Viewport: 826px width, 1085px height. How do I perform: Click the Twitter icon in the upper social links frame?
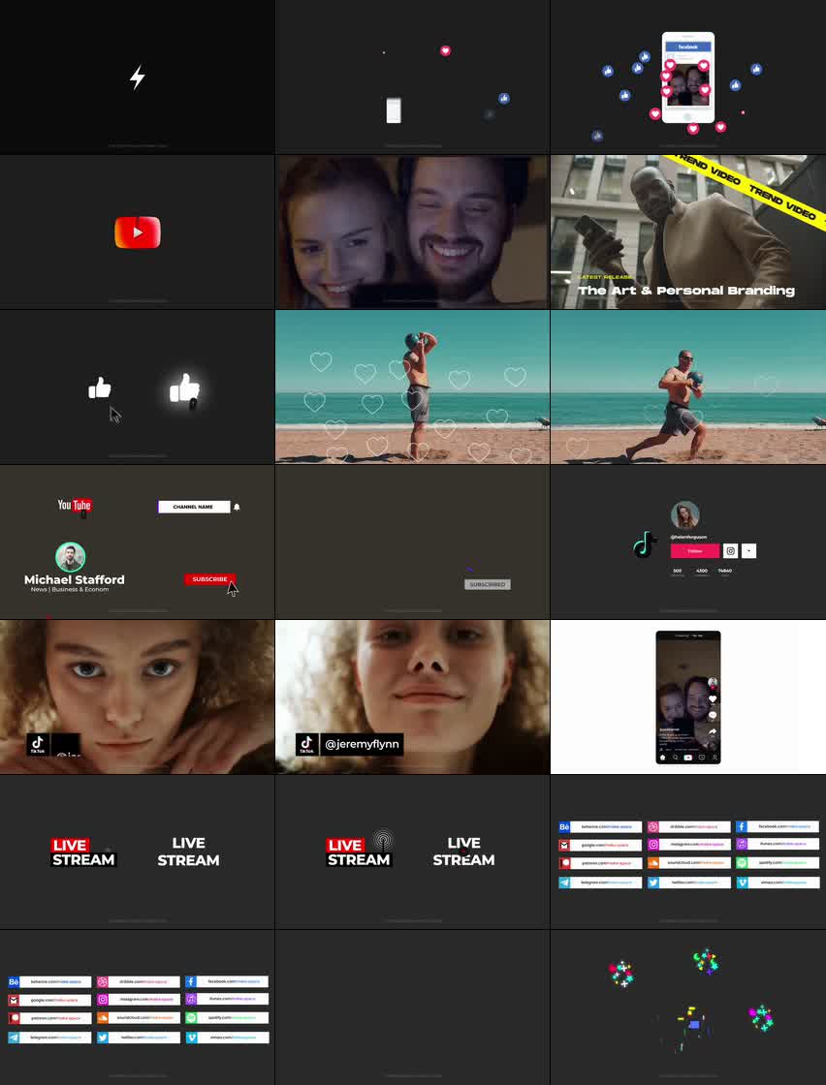point(652,883)
